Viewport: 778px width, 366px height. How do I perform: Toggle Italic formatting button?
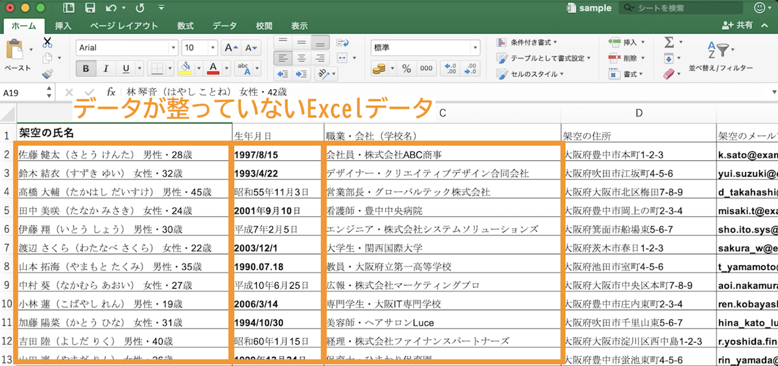pos(105,69)
